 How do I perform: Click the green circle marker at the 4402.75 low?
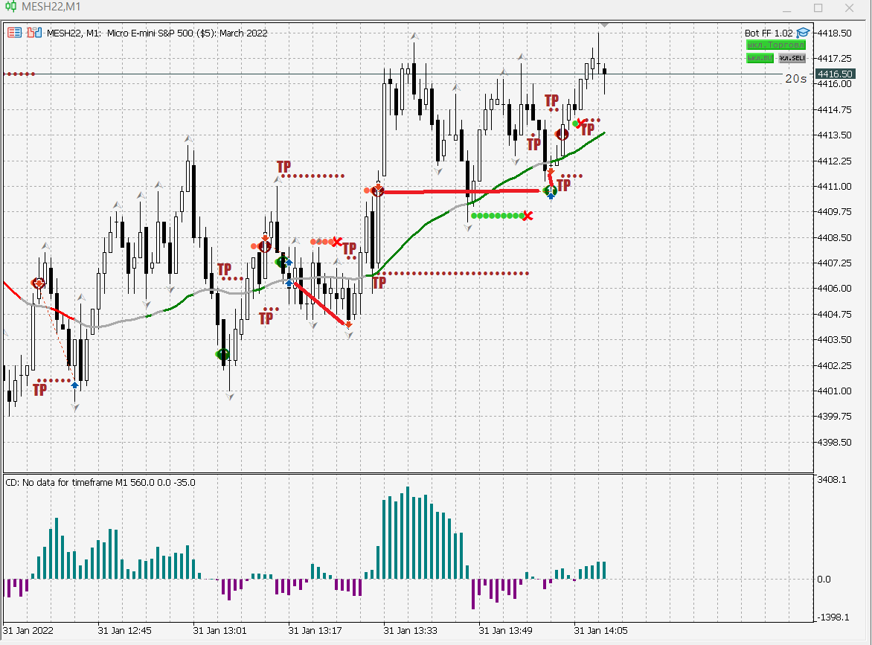(x=222, y=355)
